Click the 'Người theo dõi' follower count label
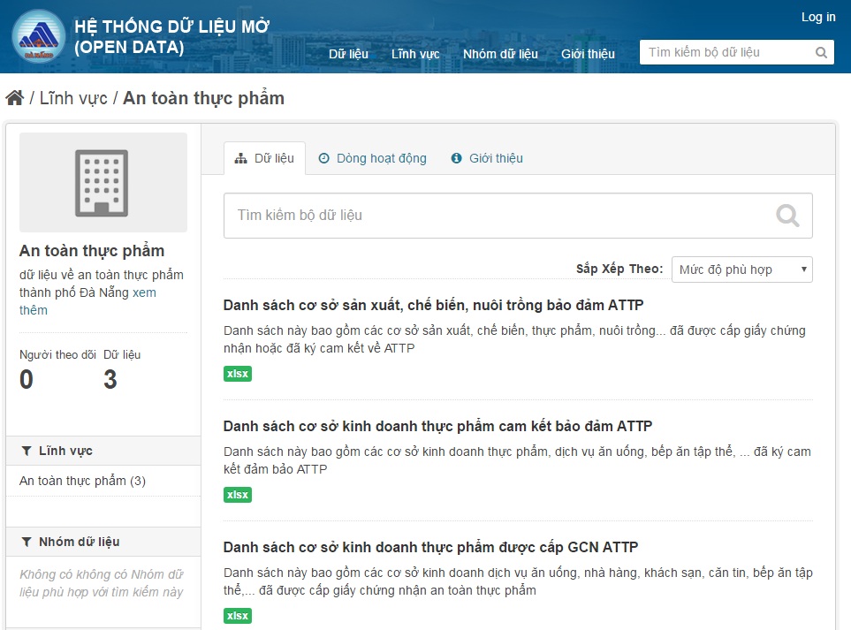The image size is (851, 630). click(57, 355)
